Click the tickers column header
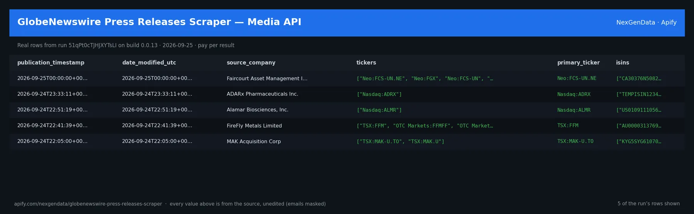The width and height of the screenshot is (694, 214). point(366,63)
